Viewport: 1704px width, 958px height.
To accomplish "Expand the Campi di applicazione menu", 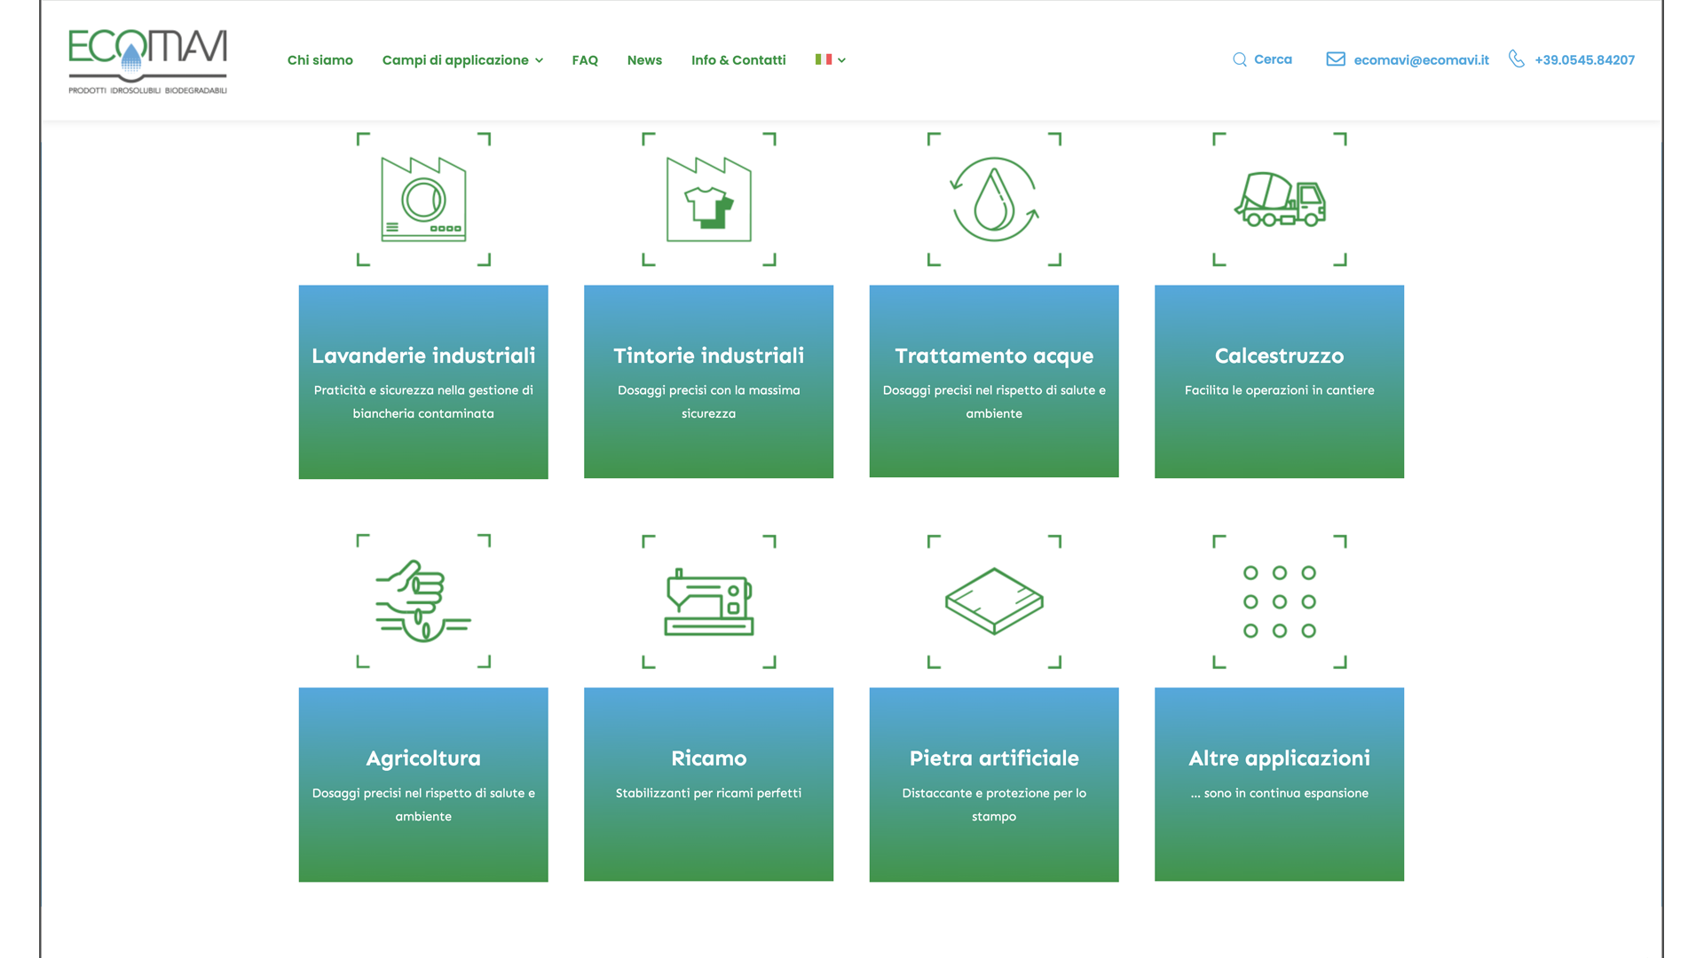I will (461, 60).
